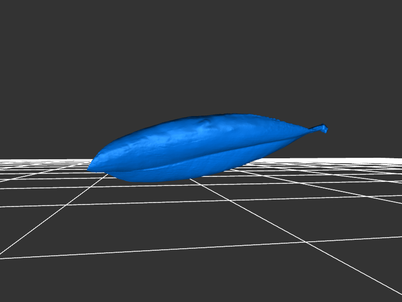Click the nearest grid line intersection on the floor

pos(305,242)
